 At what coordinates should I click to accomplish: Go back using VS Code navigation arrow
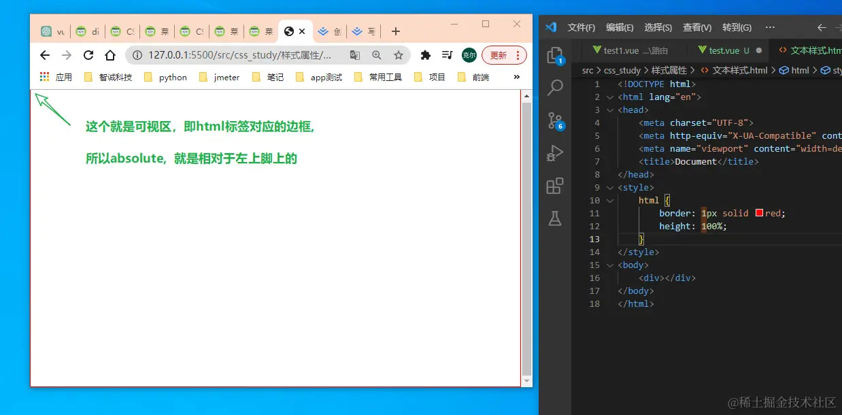click(822, 27)
